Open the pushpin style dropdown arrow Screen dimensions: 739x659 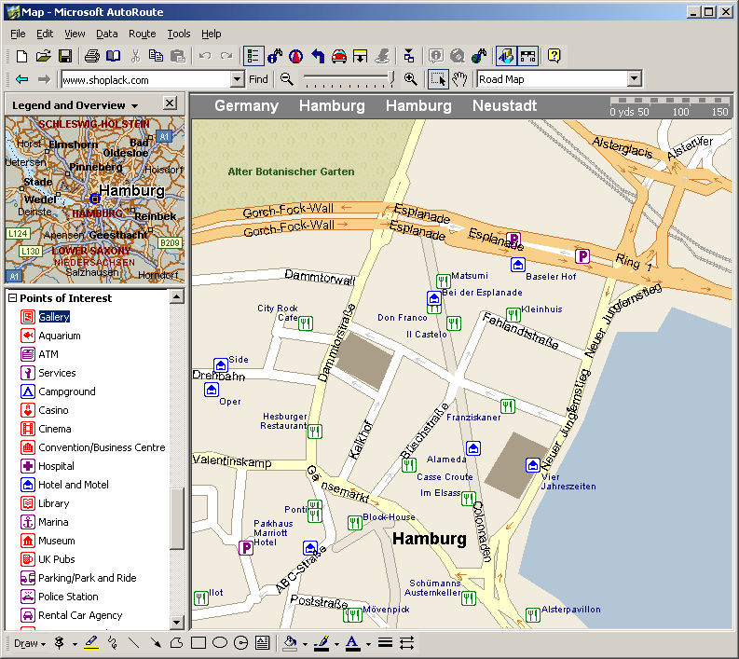tap(75, 644)
